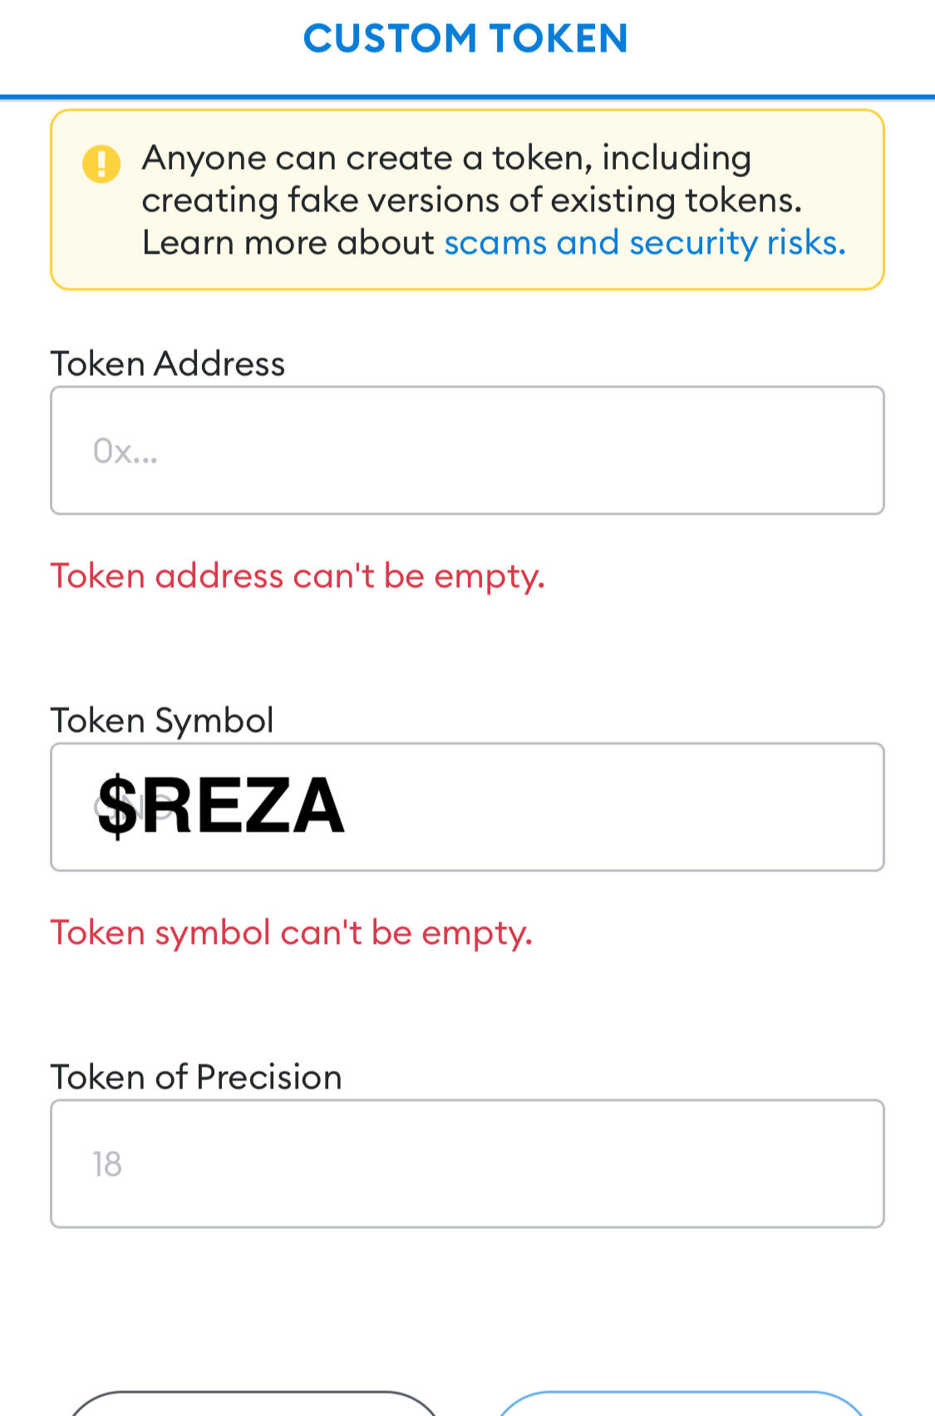Click the "Learn more about" text

tap(288, 243)
